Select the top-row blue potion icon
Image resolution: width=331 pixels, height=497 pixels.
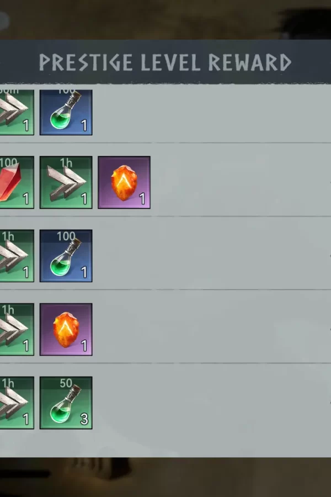pyautogui.click(x=66, y=113)
